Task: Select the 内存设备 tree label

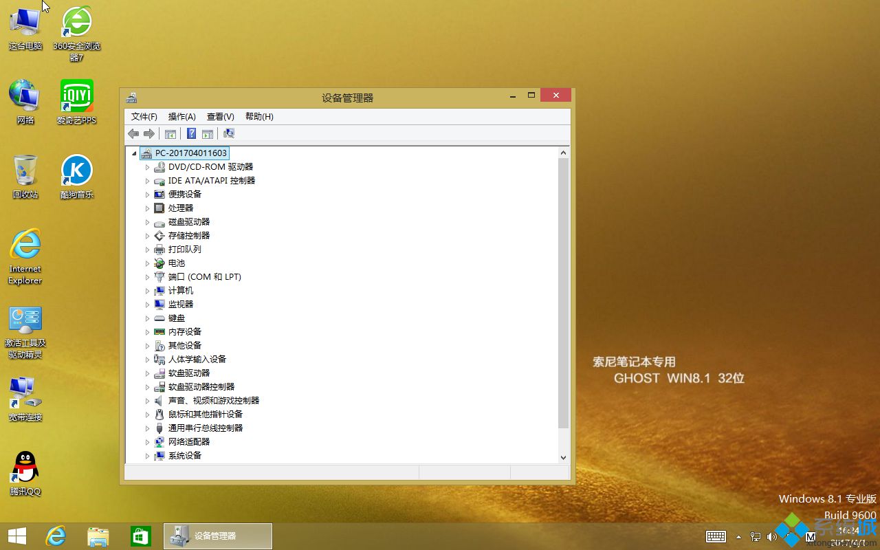Action: coord(185,331)
